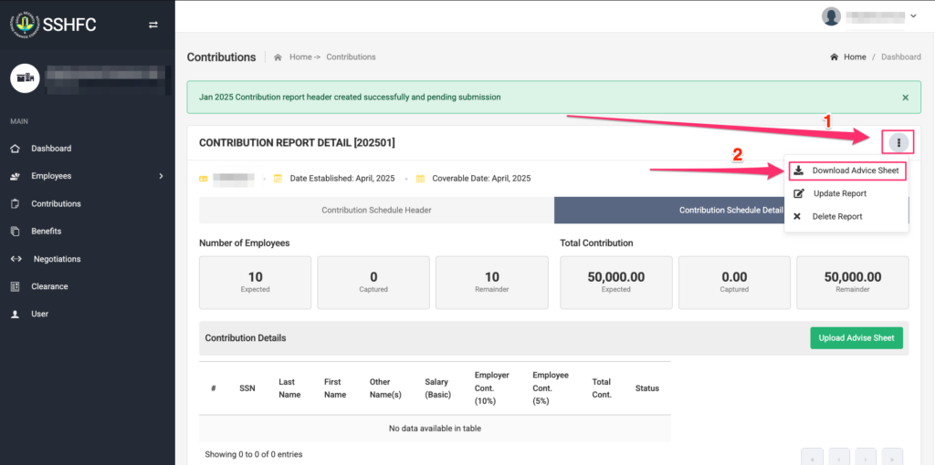Switch to Contribution Schedule Detail tab
The width and height of the screenshot is (935, 465).
tap(730, 211)
